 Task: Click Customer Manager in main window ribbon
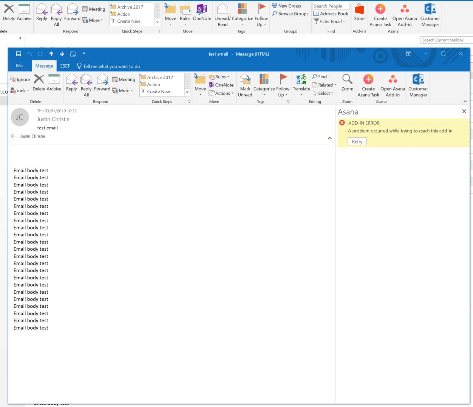(x=430, y=15)
